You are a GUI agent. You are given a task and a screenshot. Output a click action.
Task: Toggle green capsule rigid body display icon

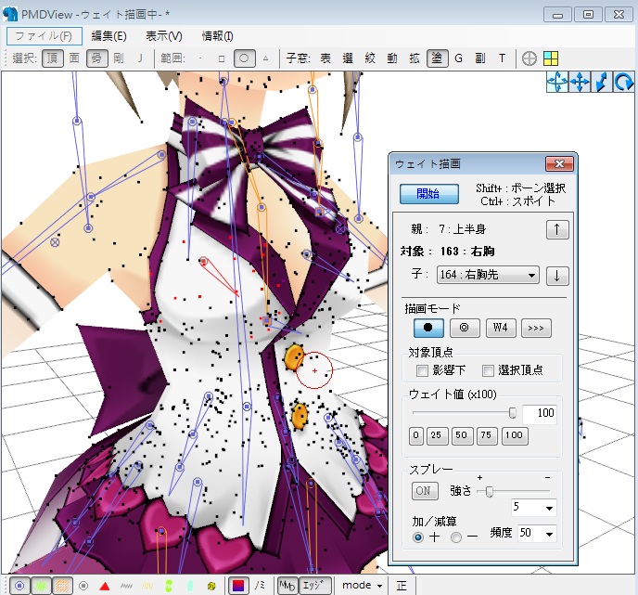pos(169,586)
